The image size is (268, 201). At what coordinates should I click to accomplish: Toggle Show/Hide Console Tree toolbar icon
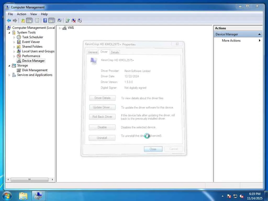tap(29, 21)
